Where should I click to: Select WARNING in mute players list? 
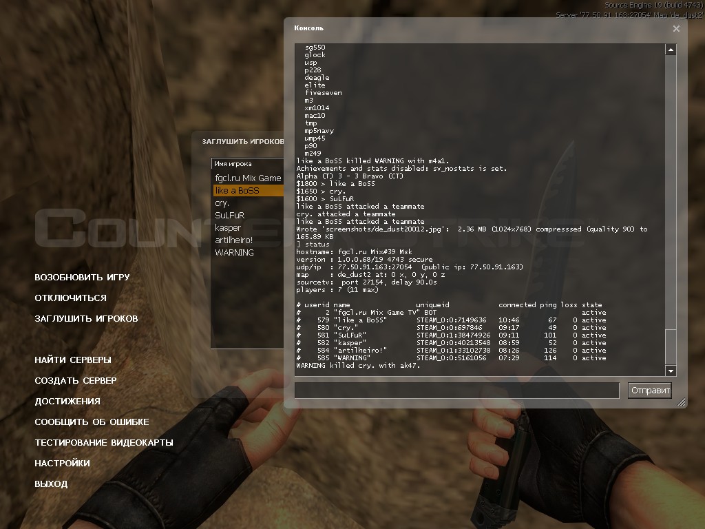[x=248, y=252]
